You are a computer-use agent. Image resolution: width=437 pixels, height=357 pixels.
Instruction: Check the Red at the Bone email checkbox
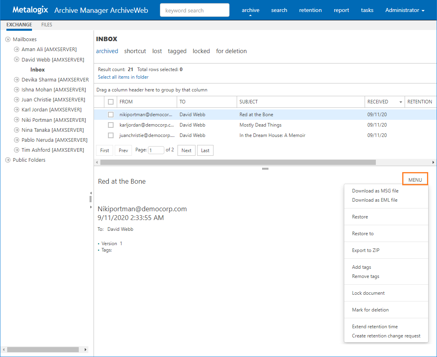111,115
